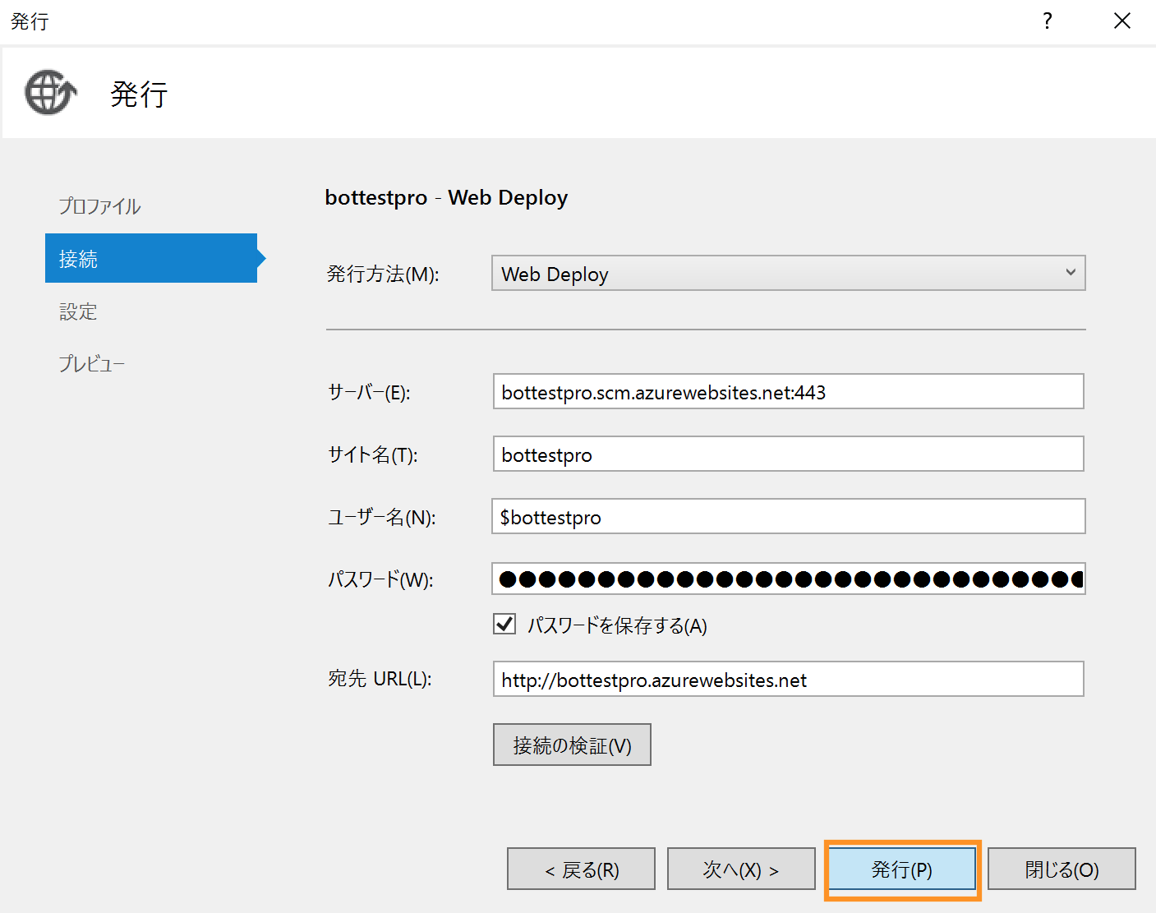1156x913 pixels.
Task: Go back with the 戻る button
Action: coord(581,869)
